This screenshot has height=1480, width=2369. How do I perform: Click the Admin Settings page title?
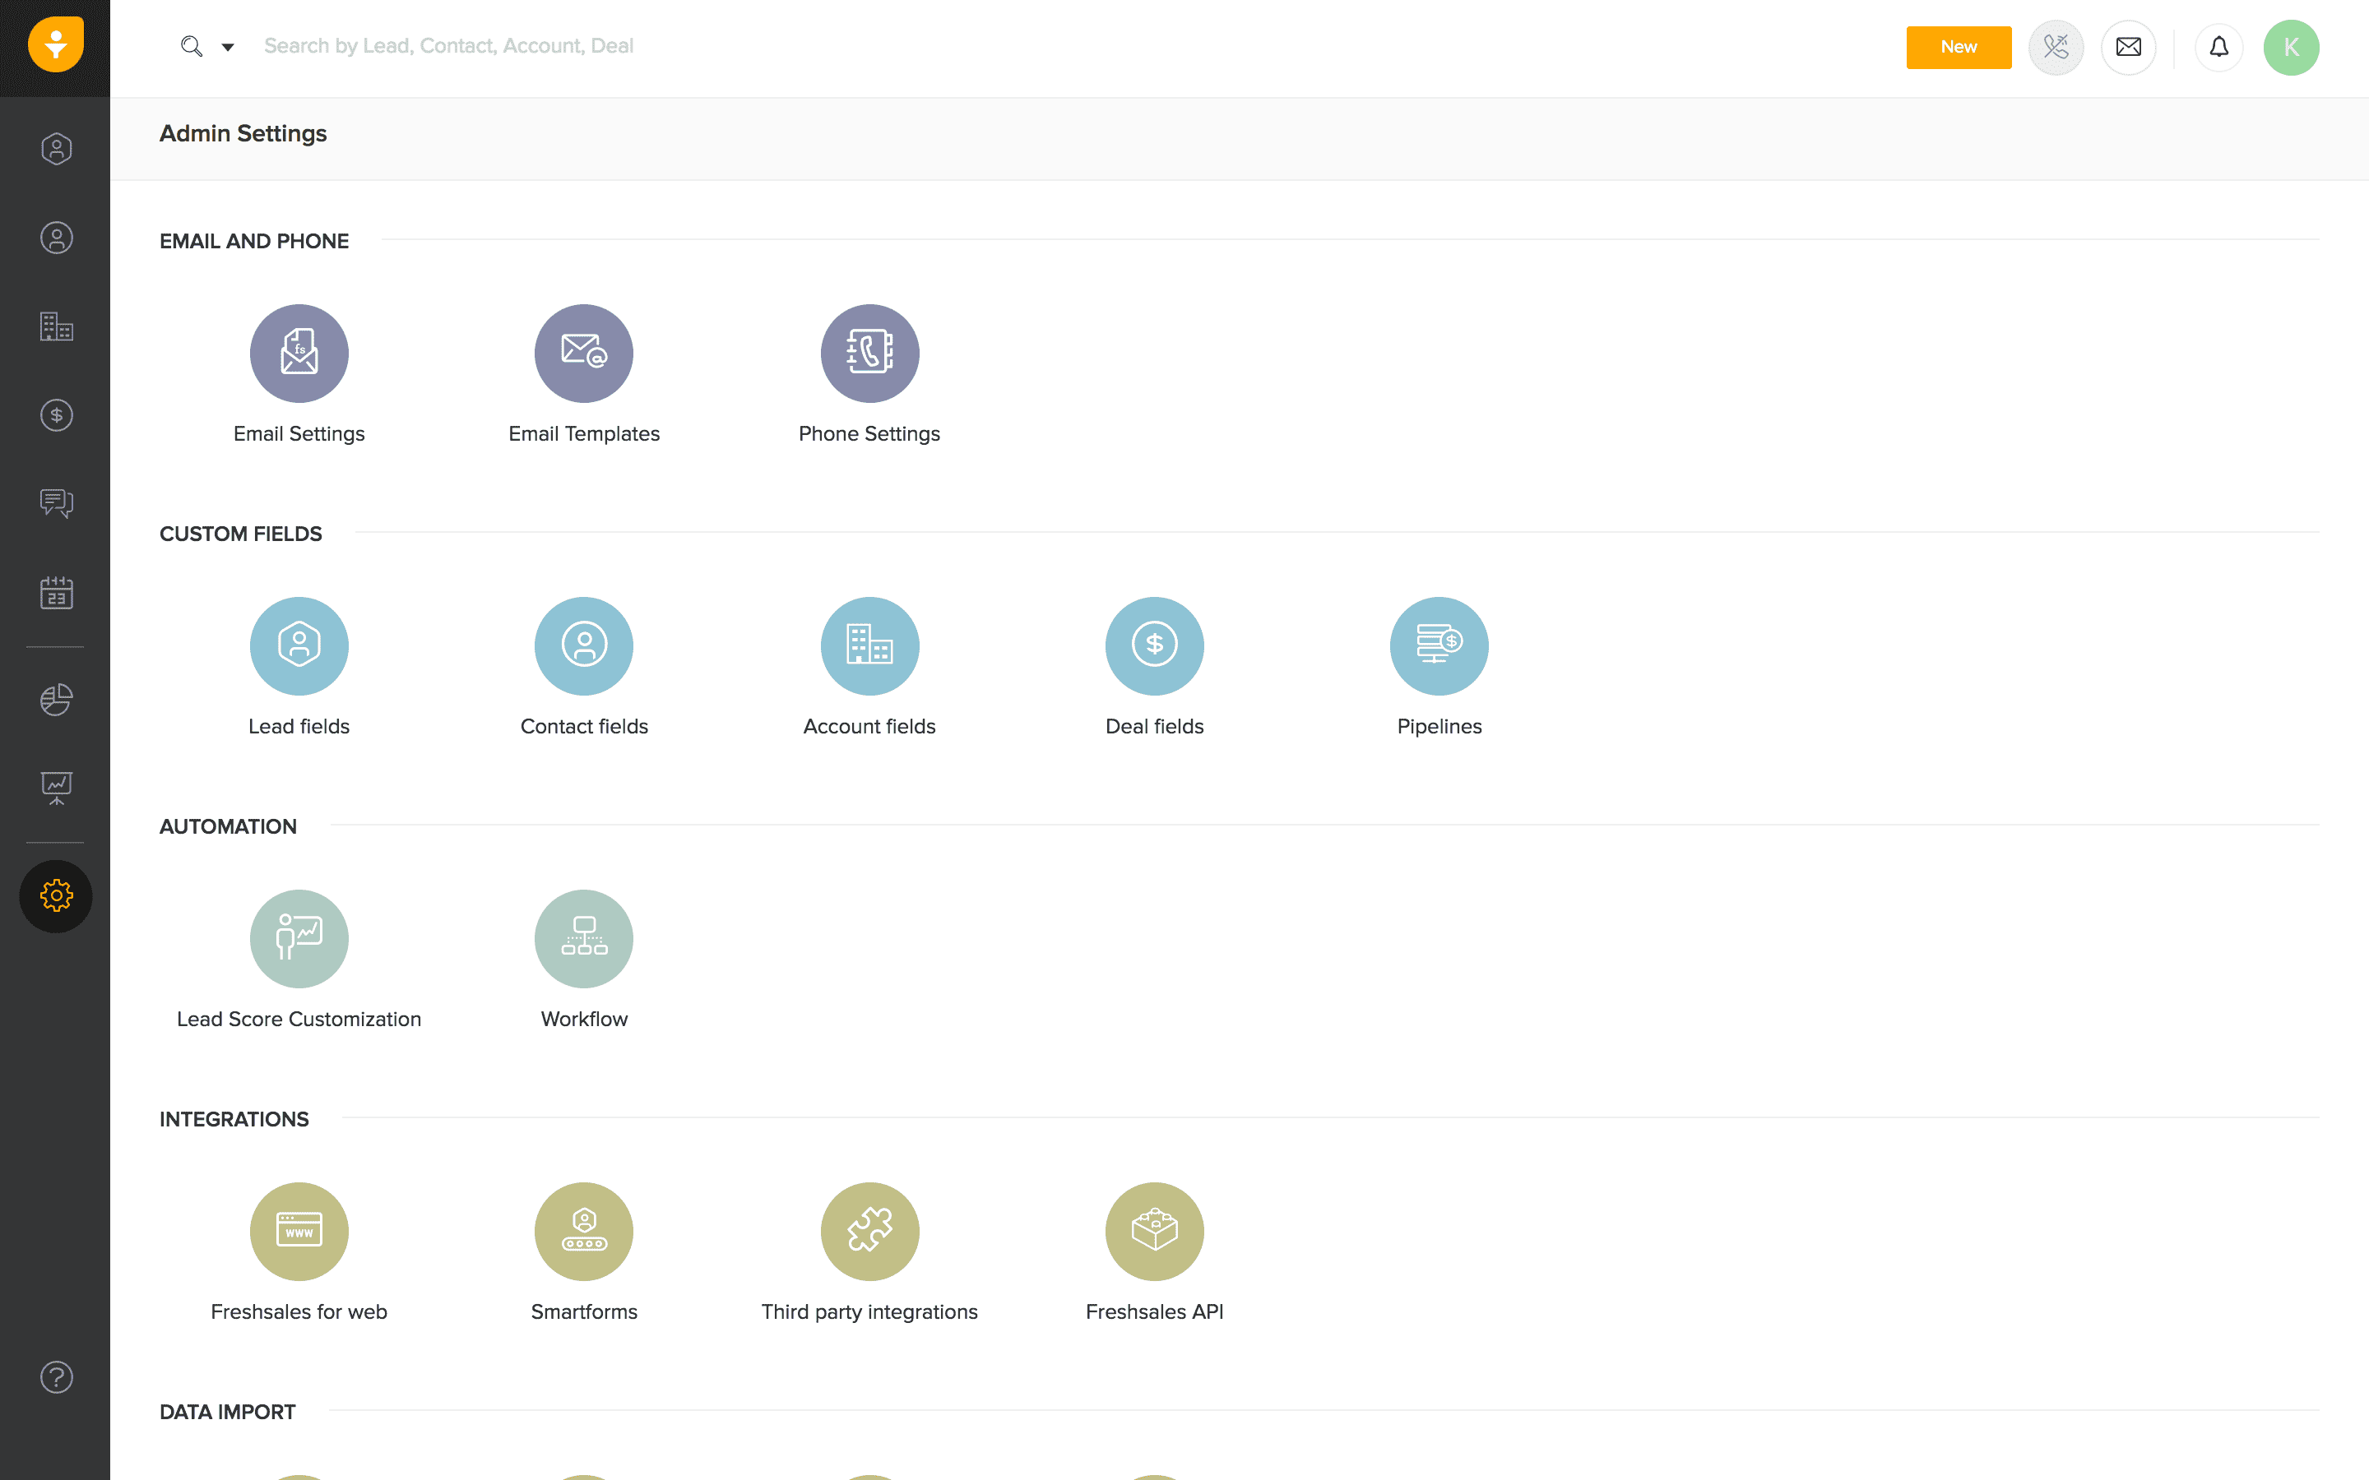pos(243,133)
